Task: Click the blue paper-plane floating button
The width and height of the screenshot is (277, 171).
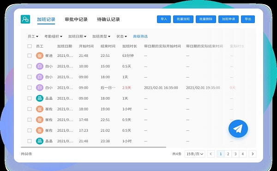Action: click(x=238, y=128)
